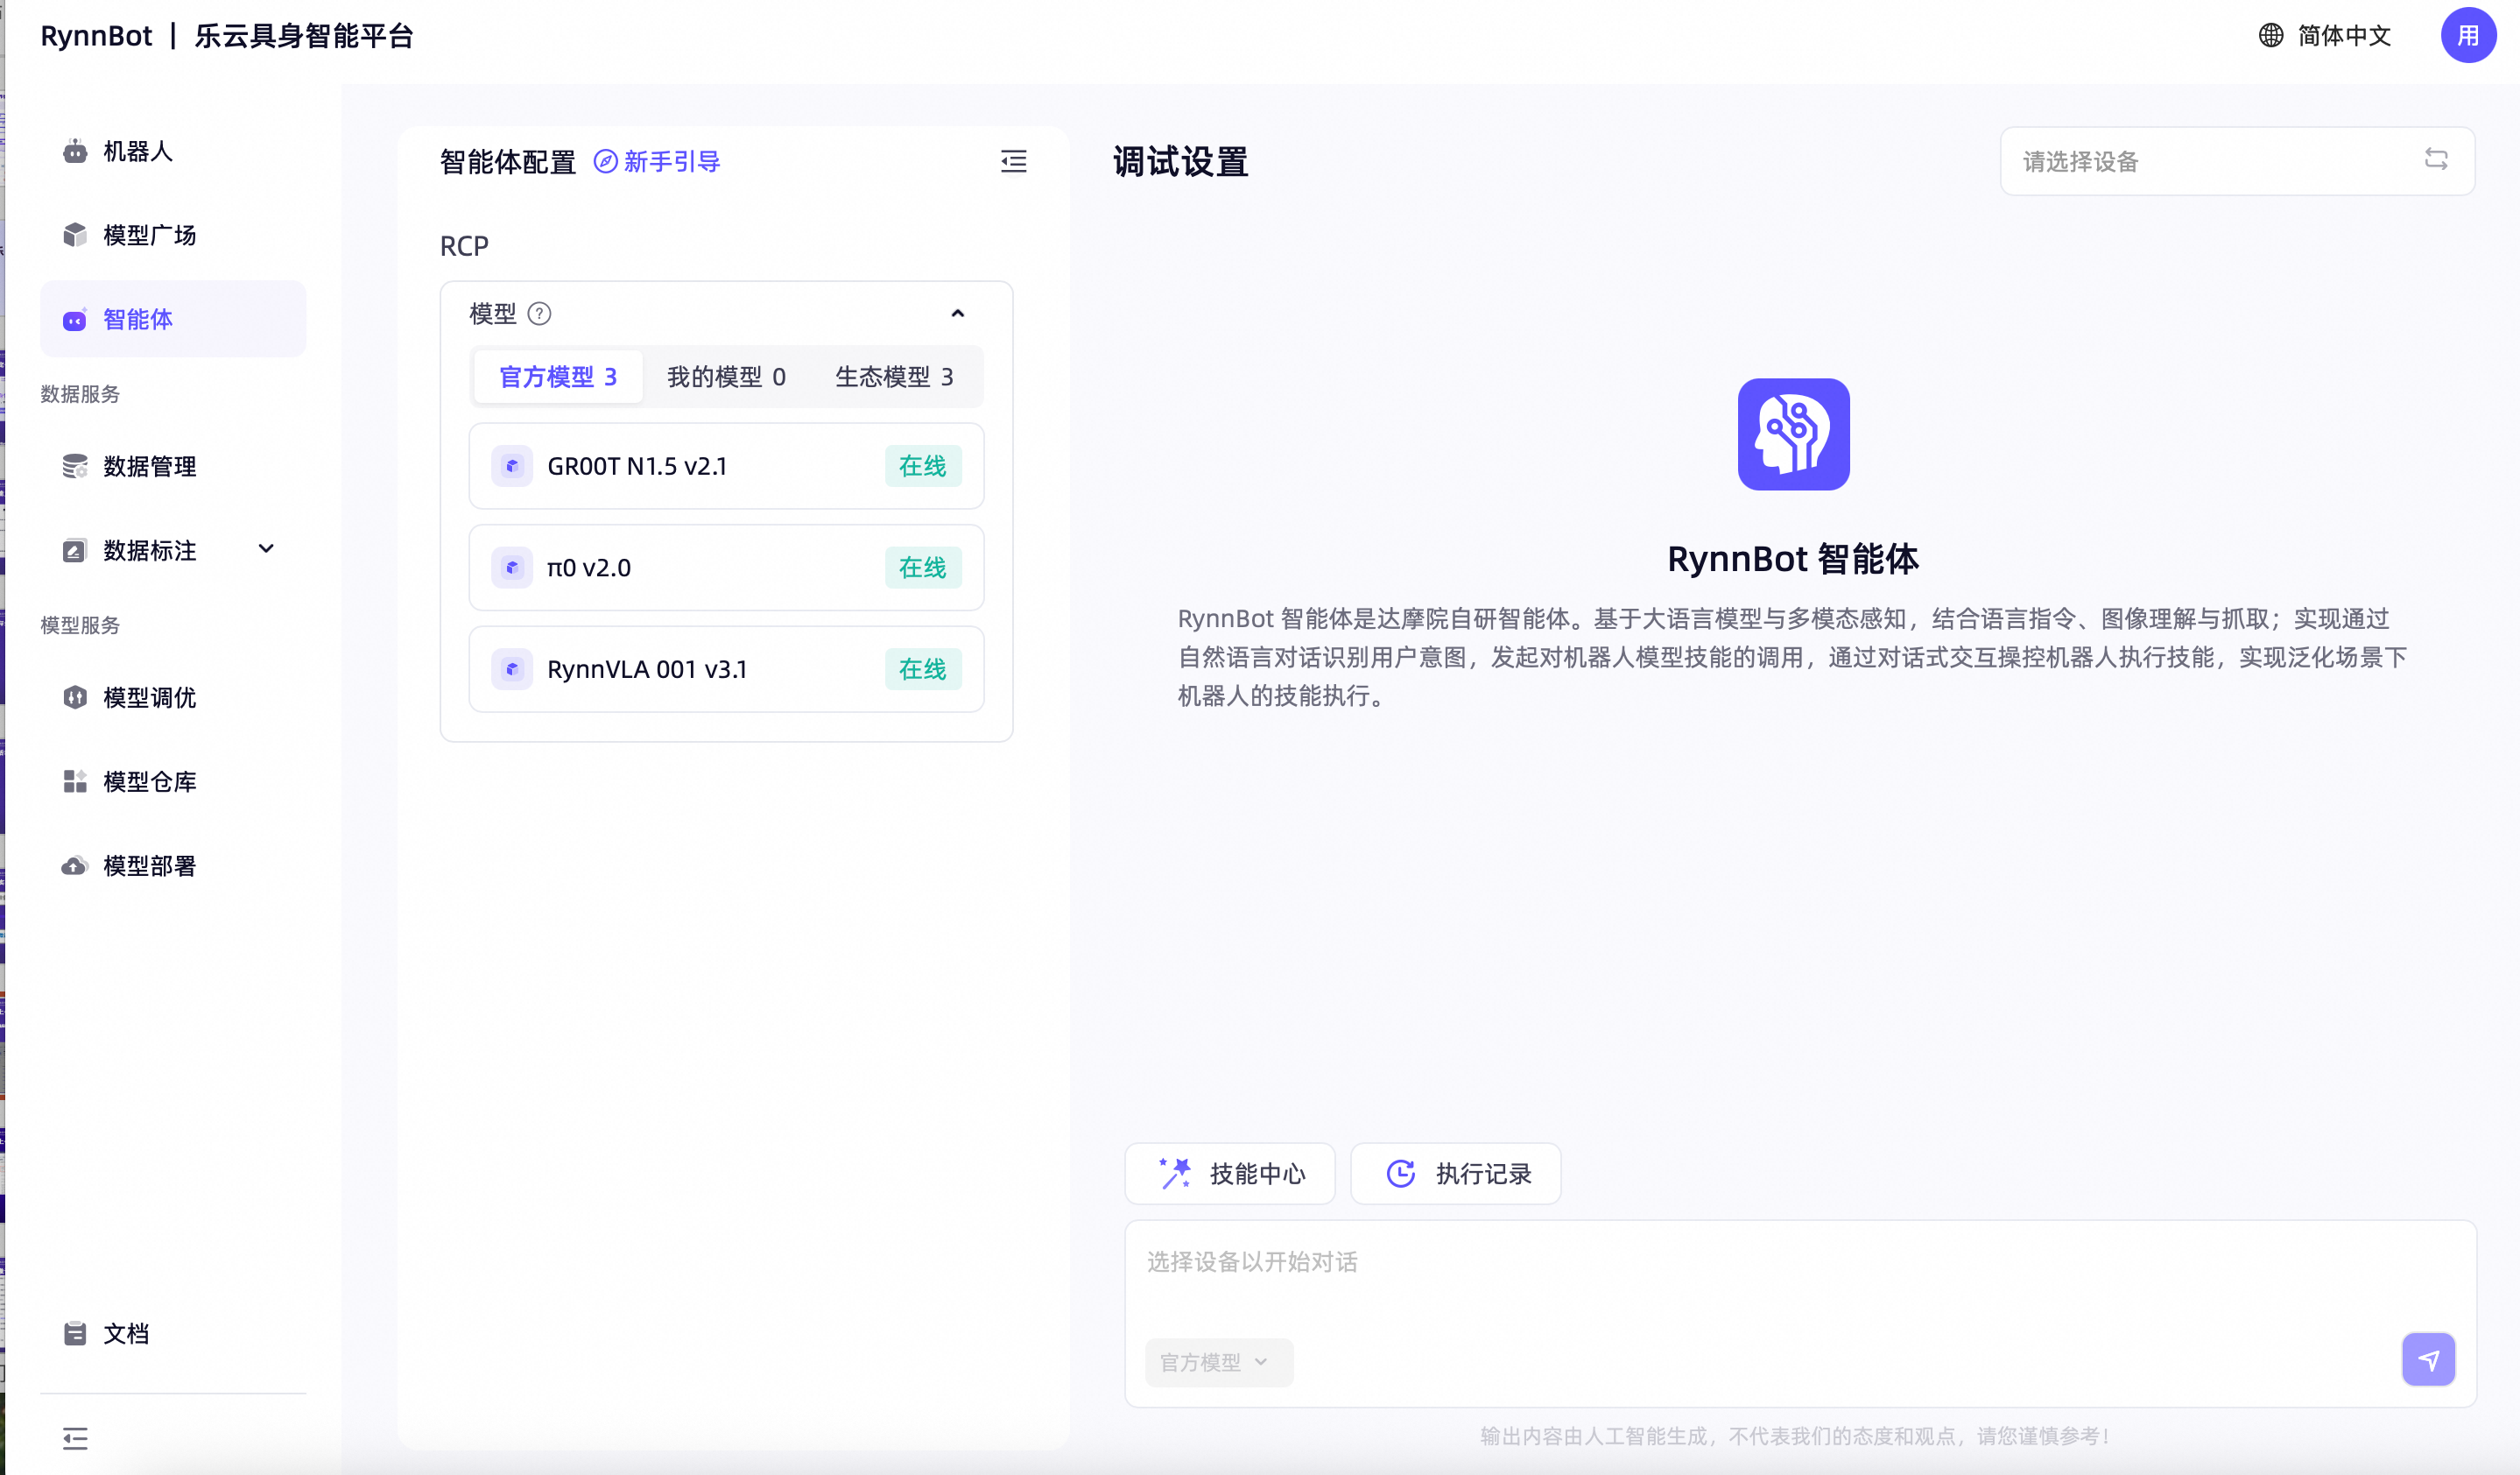
Task: Switch to 生态模型 tab
Action: coord(894,377)
